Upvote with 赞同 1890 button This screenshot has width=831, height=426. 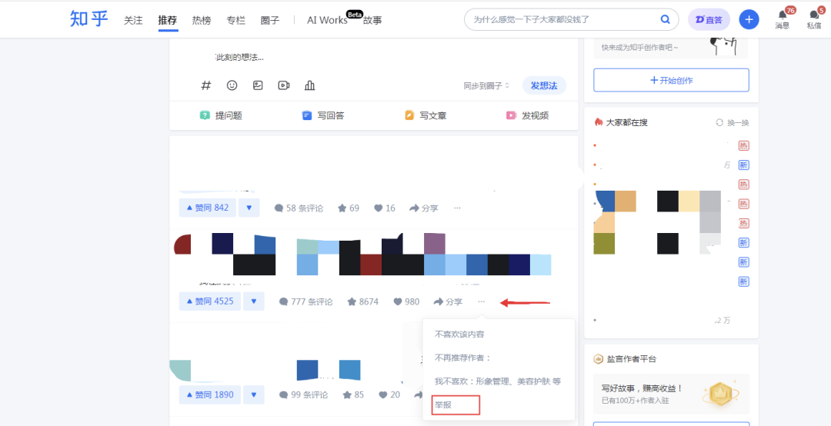click(210, 394)
